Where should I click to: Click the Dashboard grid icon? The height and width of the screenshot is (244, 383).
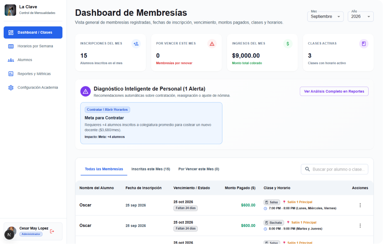pyautogui.click(x=11, y=32)
